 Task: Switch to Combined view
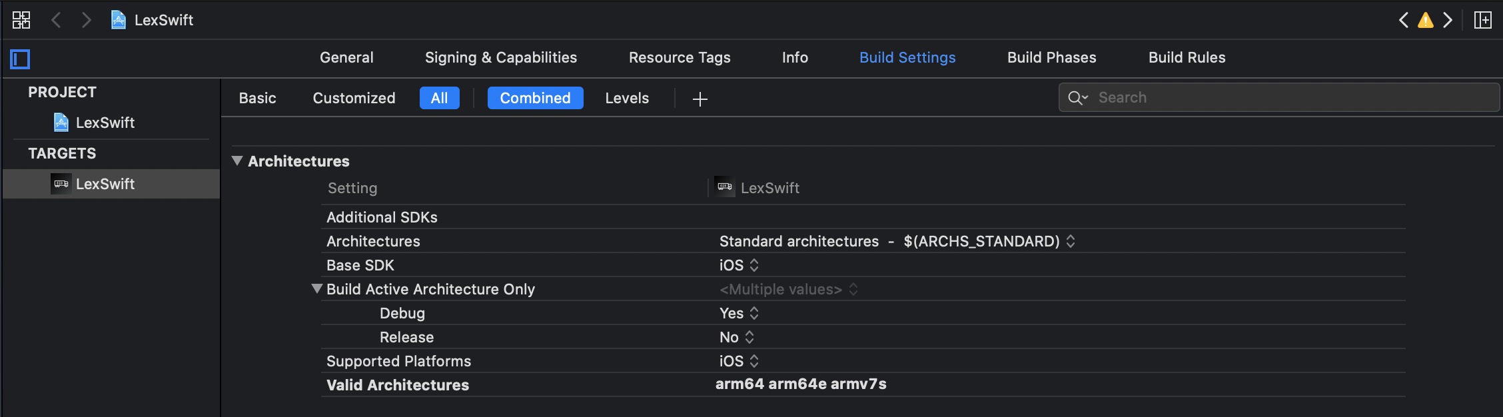(536, 98)
